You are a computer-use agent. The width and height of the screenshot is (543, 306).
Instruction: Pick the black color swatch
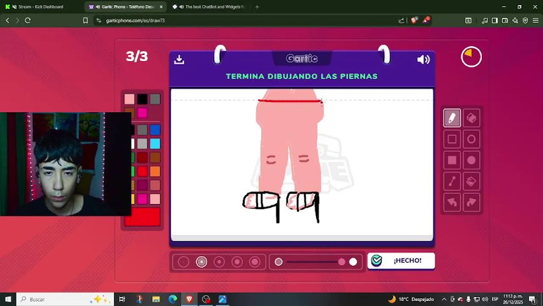click(x=142, y=99)
